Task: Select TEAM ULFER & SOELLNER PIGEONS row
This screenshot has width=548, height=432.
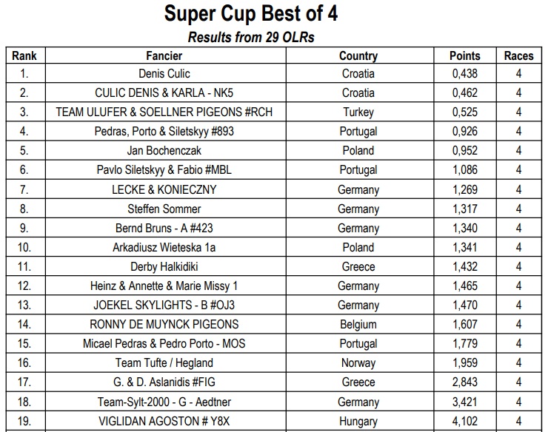Action: pos(164,112)
